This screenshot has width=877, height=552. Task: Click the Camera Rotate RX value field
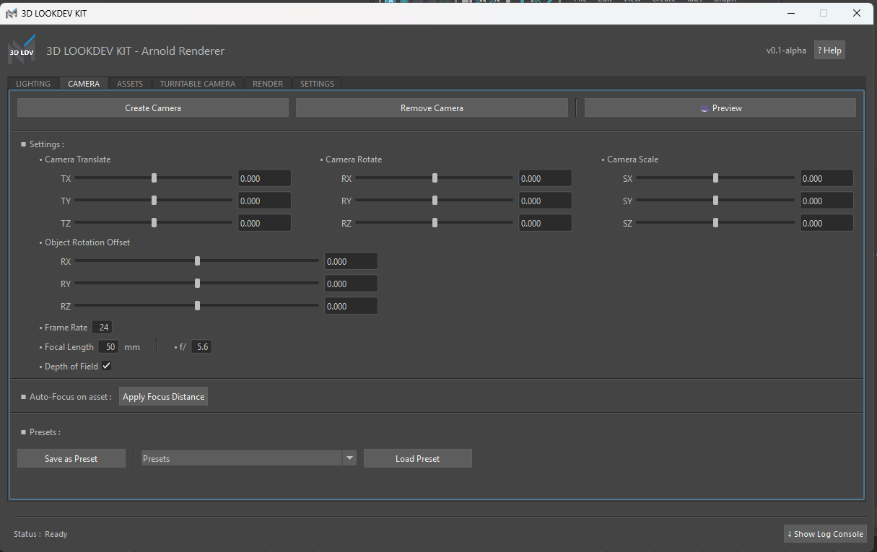(x=545, y=178)
